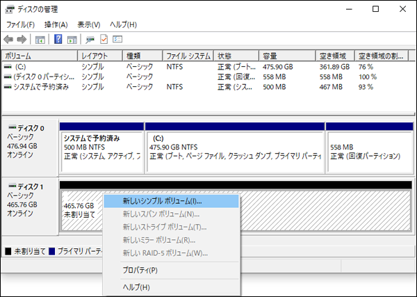Click the show/hide action pane icon

[72, 39]
